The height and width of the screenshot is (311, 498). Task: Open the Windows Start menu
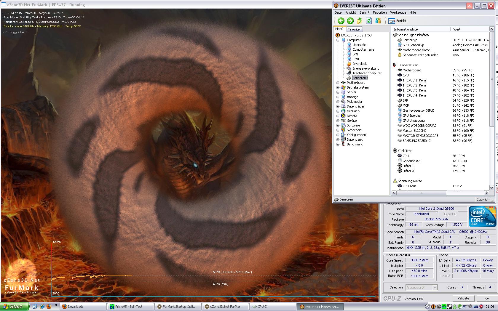pyautogui.click(x=14, y=307)
